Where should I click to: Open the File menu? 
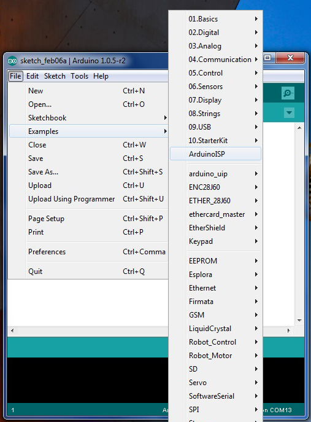tap(15, 76)
